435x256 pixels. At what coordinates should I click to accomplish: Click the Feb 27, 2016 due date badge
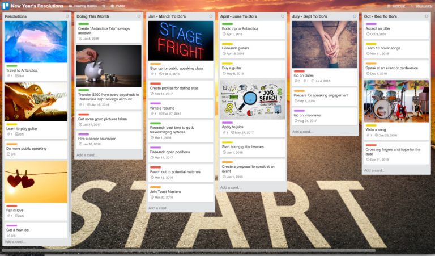170,114
